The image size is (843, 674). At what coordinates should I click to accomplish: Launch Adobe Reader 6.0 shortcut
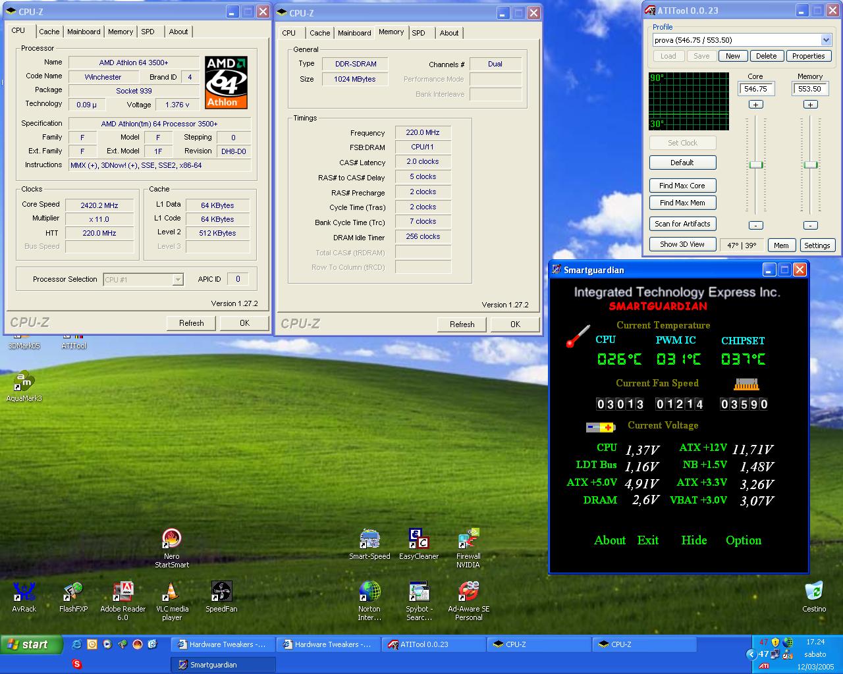pyautogui.click(x=123, y=601)
